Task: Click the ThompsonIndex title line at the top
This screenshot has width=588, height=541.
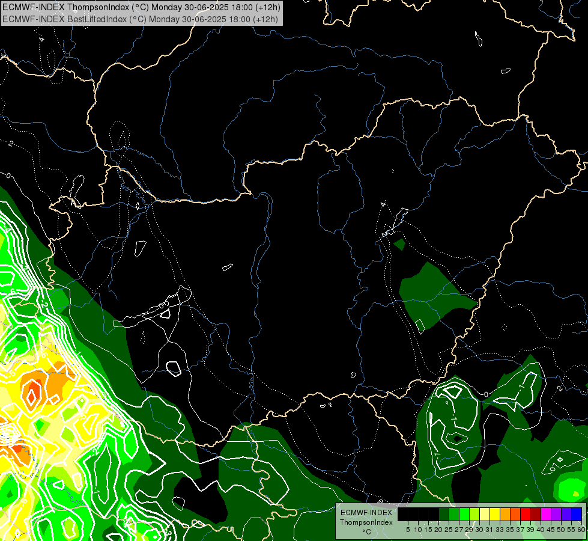Action: [141, 7]
